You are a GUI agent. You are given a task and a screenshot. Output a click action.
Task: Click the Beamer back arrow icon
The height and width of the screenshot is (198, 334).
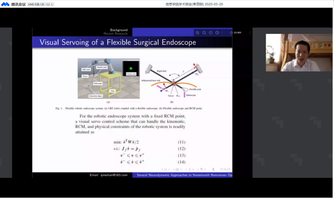point(222,170)
